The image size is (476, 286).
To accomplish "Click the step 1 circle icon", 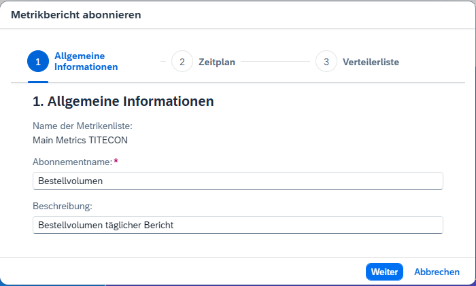I will [38, 61].
